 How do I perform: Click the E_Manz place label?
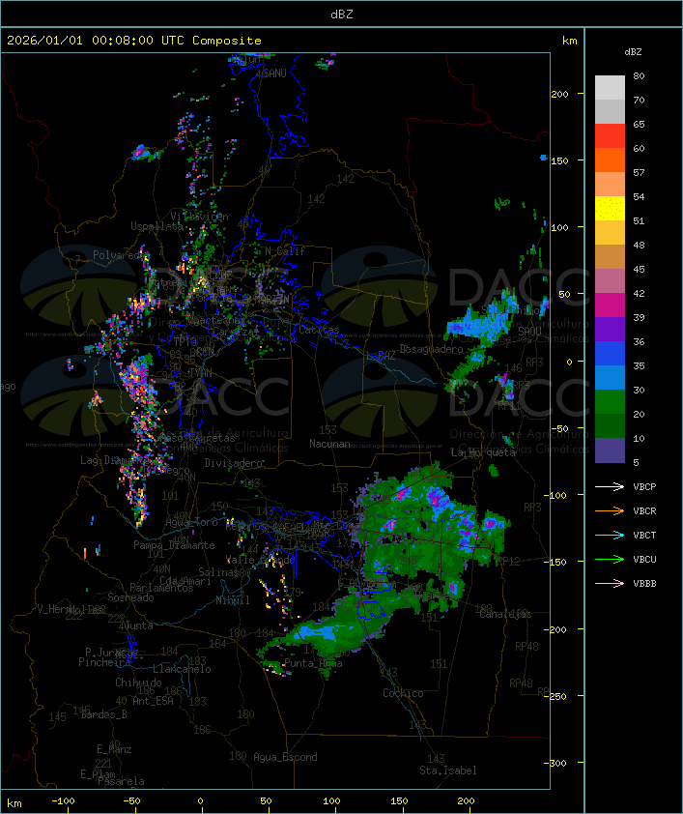pyautogui.click(x=114, y=749)
